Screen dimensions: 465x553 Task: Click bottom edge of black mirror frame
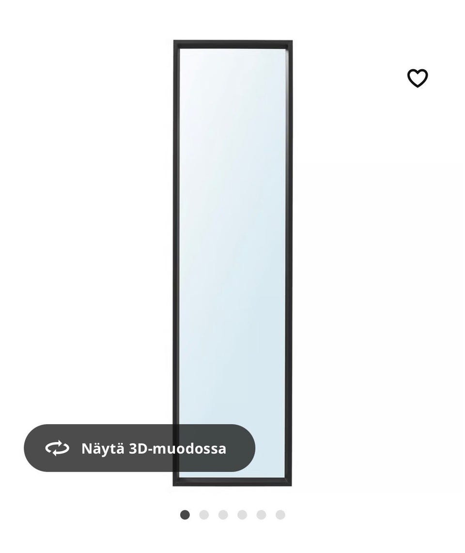[232, 482]
